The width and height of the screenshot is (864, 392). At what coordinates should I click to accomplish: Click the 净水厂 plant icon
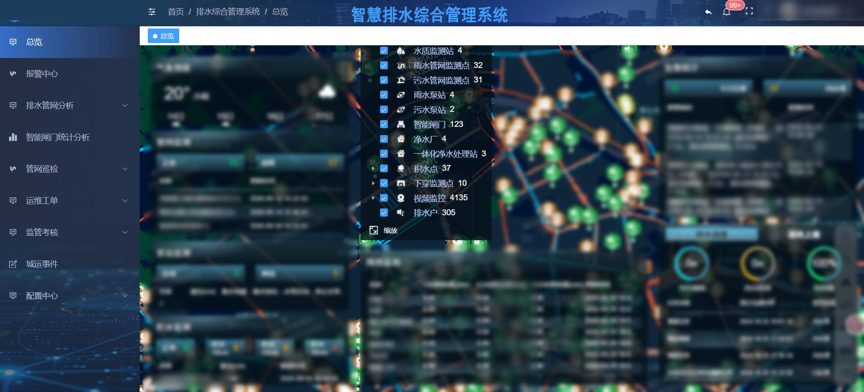[401, 139]
